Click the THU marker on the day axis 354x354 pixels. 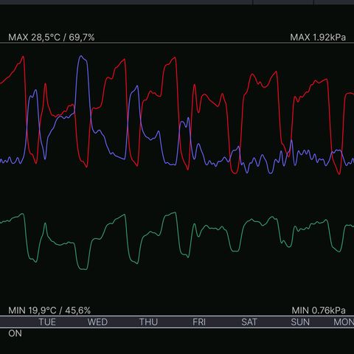point(148,322)
